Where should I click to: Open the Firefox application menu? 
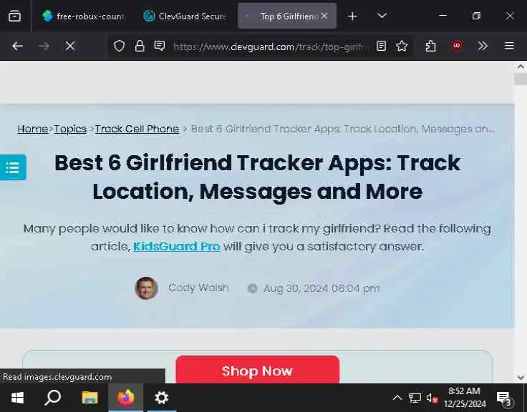pyautogui.click(x=510, y=46)
